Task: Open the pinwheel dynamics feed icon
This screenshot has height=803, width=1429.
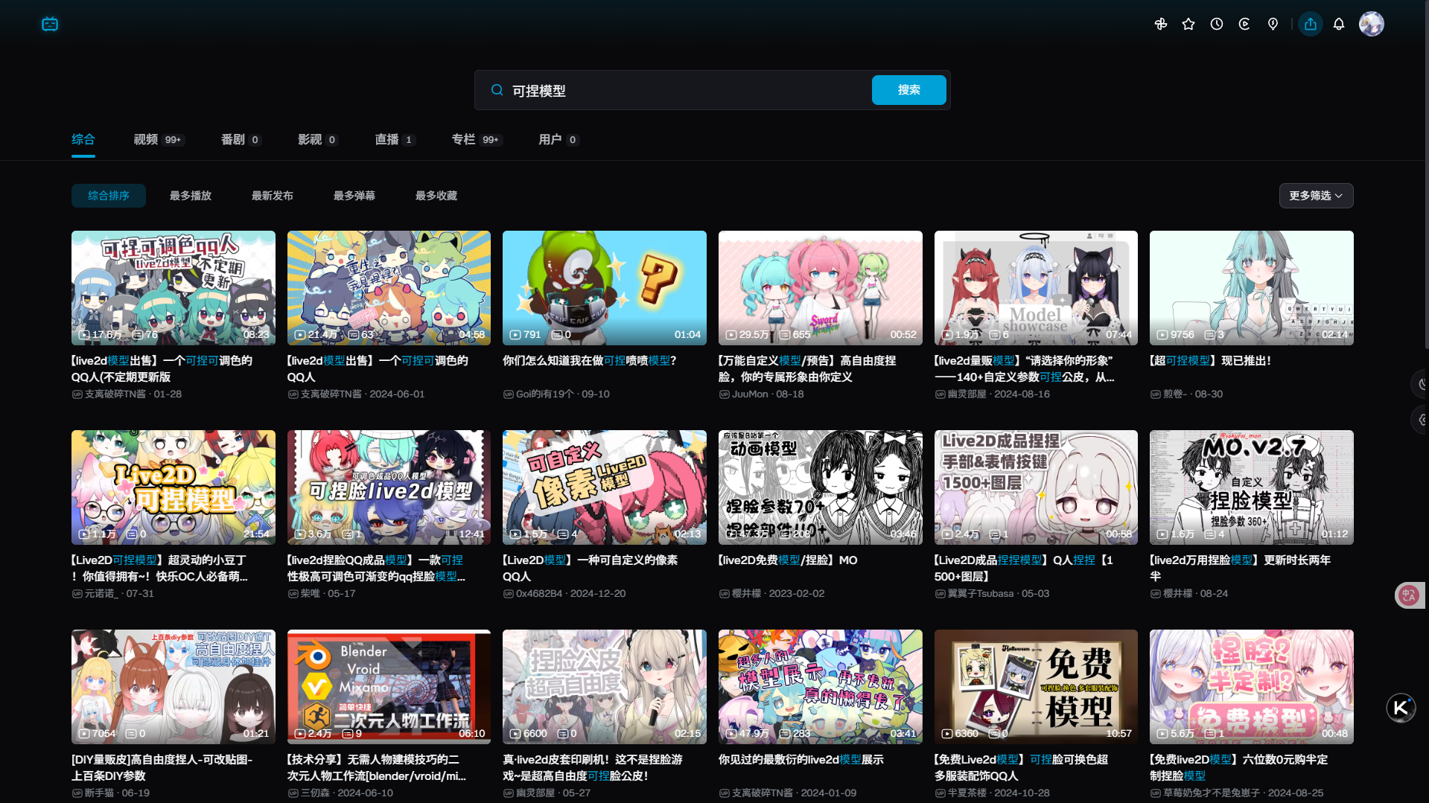Action: pyautogui.click(x=1160, y=24)
